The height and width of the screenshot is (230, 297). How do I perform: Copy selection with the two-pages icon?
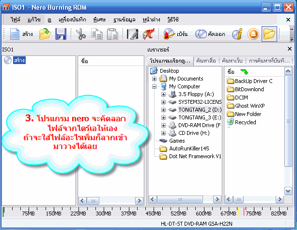point(97,34)
